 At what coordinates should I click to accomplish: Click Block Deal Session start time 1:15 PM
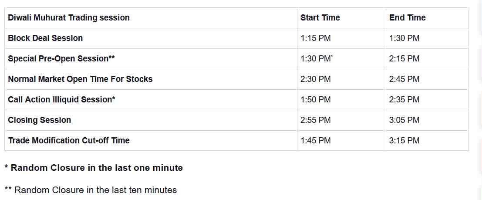(x=316, y=38)
